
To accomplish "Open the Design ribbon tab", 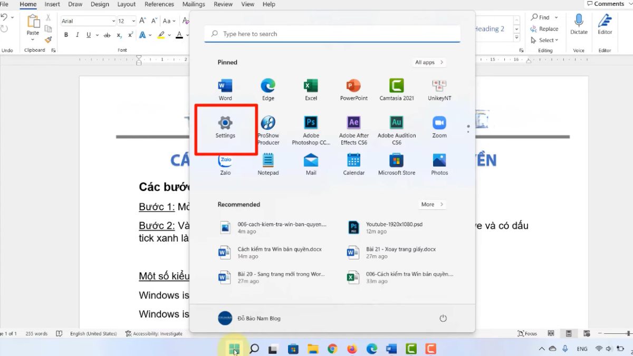I will [x=100, y=4].
